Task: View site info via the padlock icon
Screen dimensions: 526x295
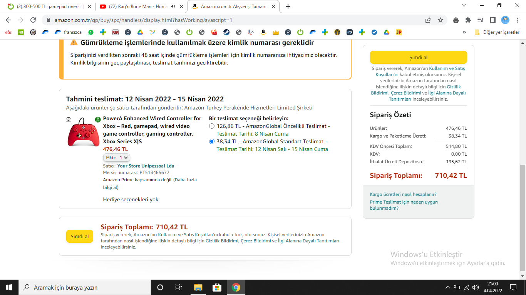Action: point(49,20)
